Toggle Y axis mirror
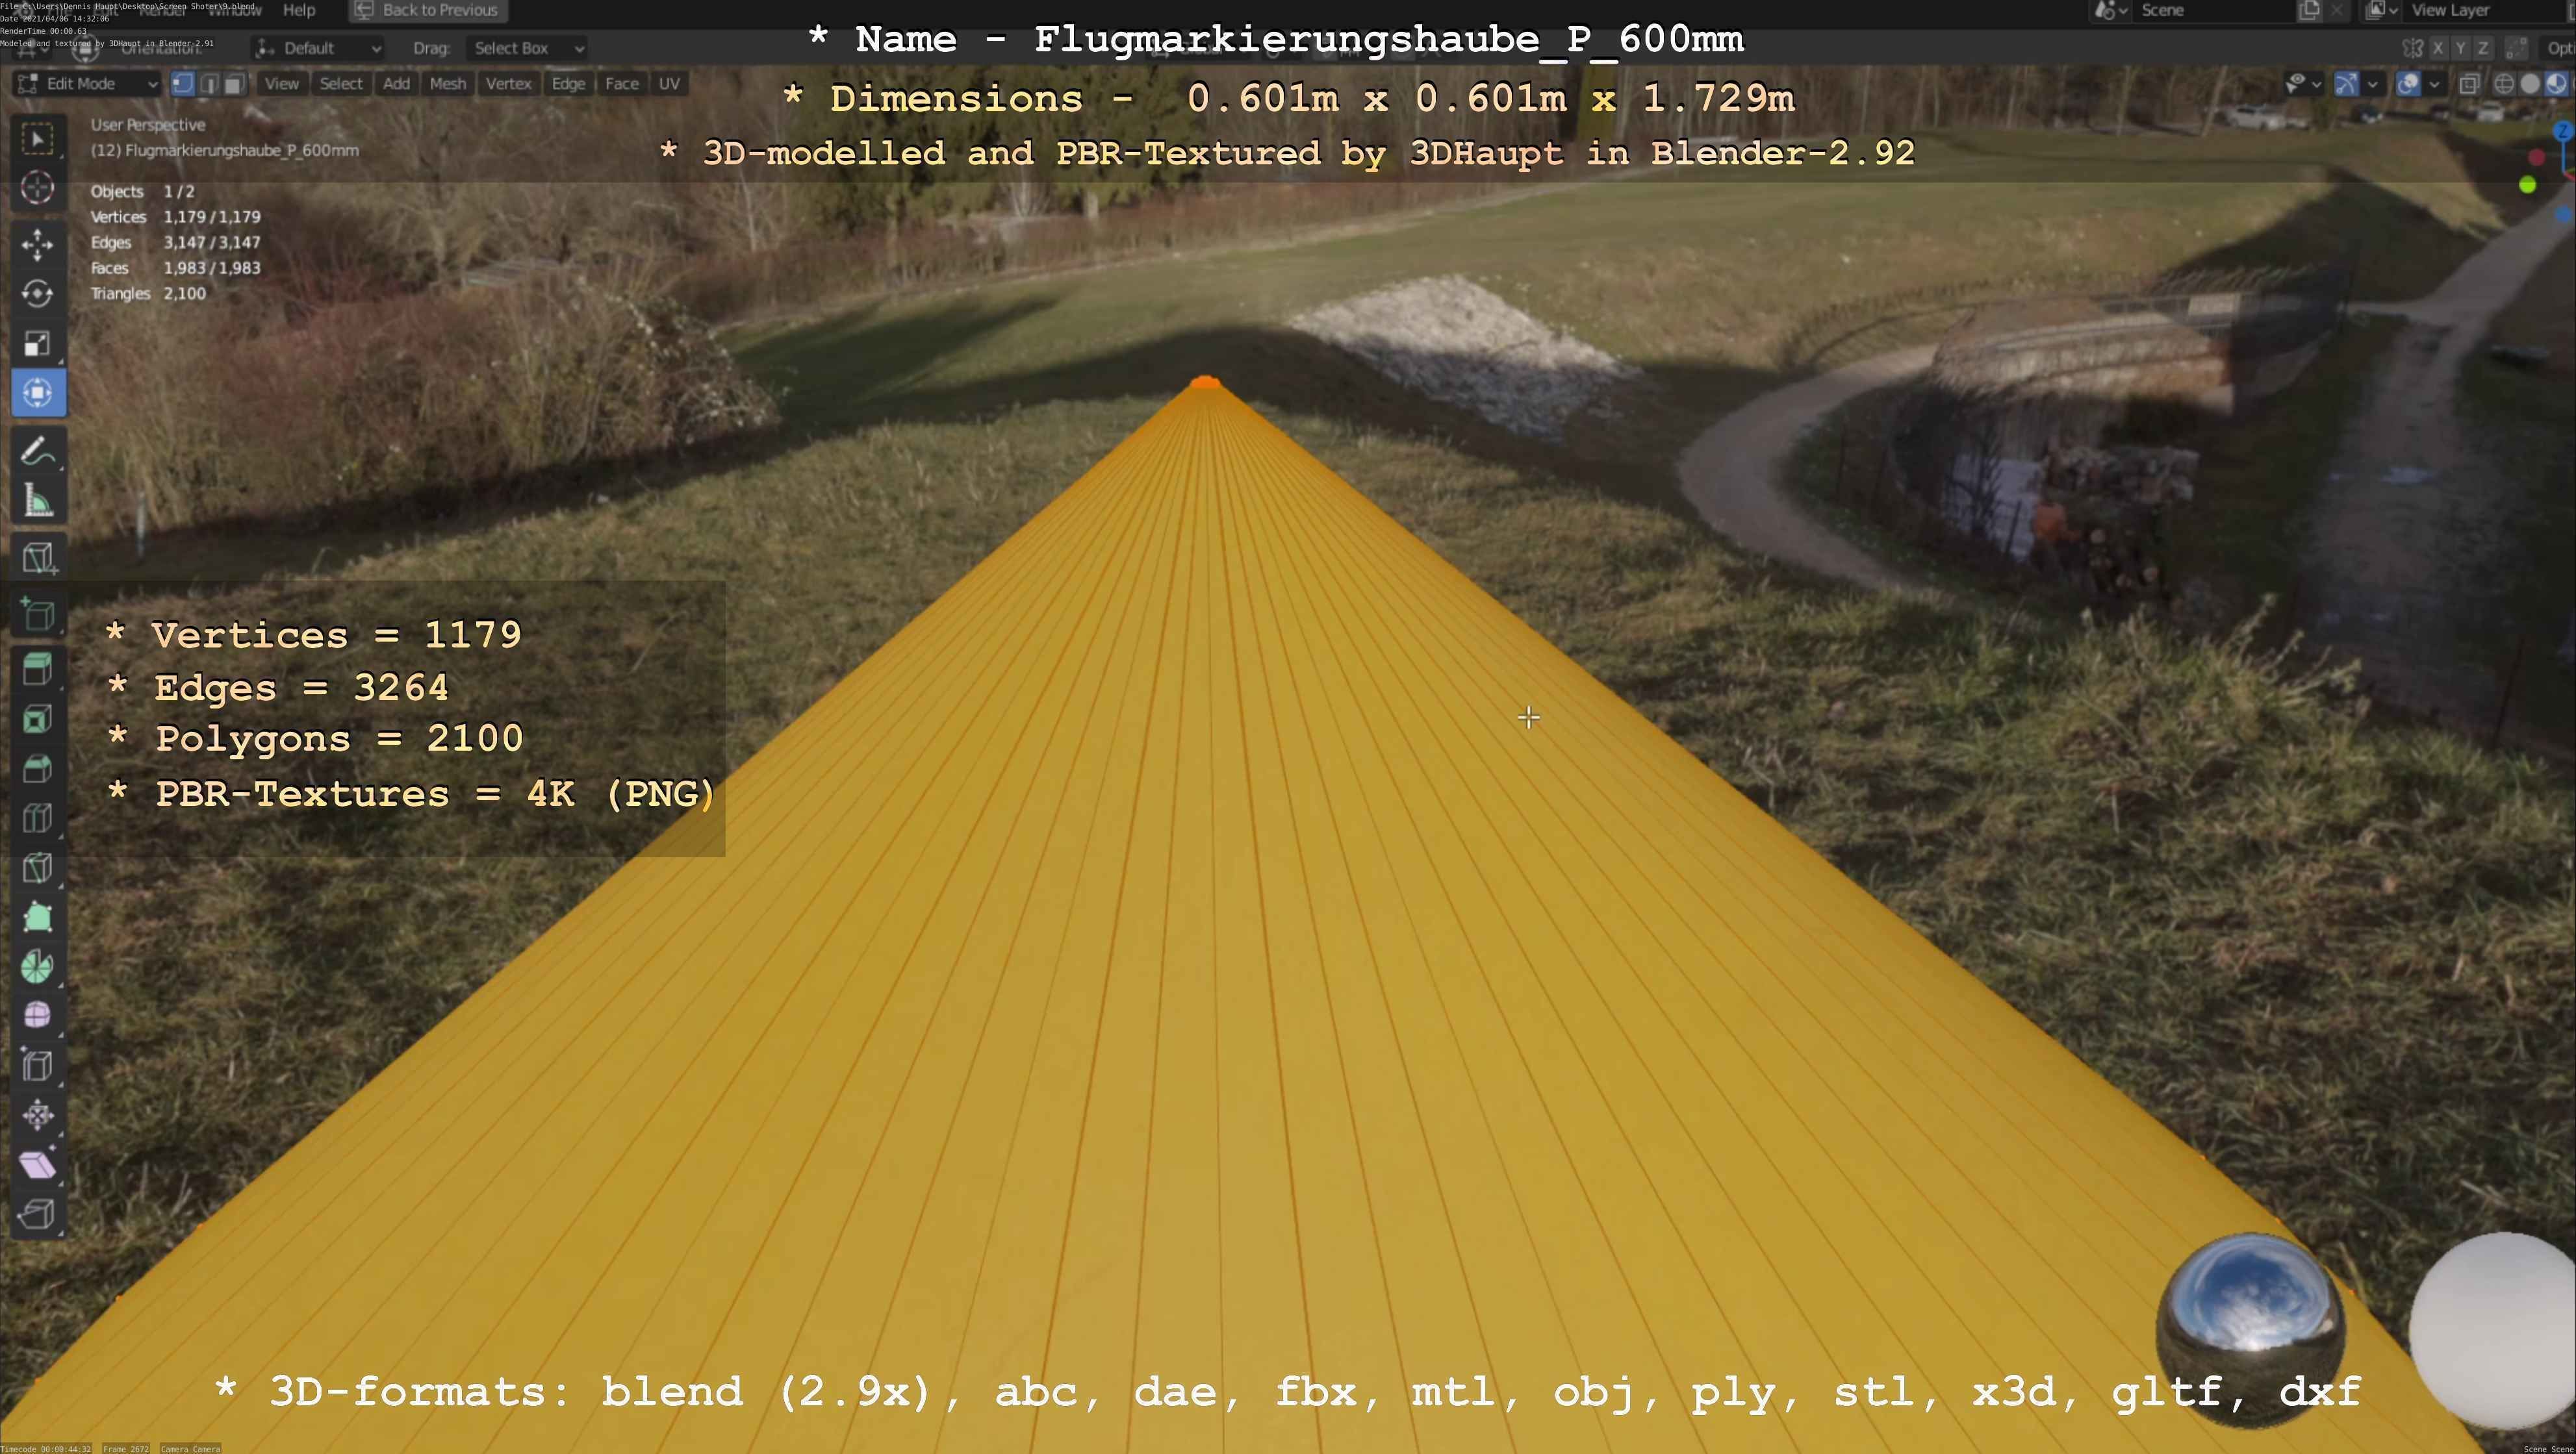2576x1454 pixels. (x=2461, y=48)
